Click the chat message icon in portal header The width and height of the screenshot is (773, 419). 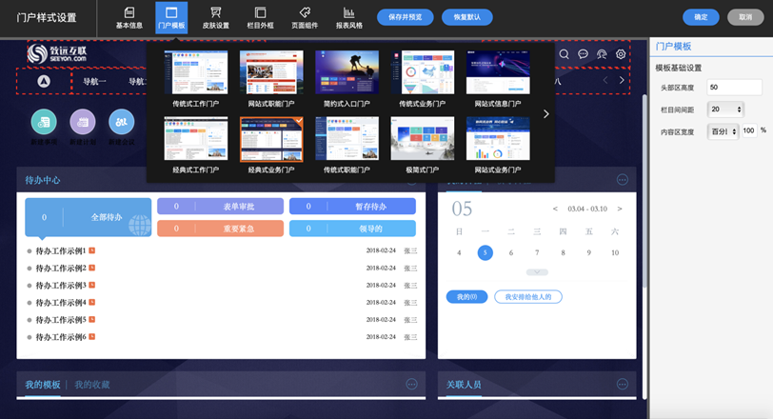(583, 54)
